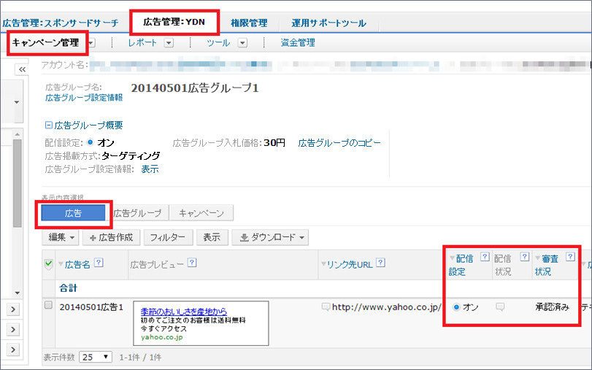Viewport: 592px width, 370px height.
Task: Open ad preview headline 季節のおいしさを産地から
Action: tap(184, 312)
